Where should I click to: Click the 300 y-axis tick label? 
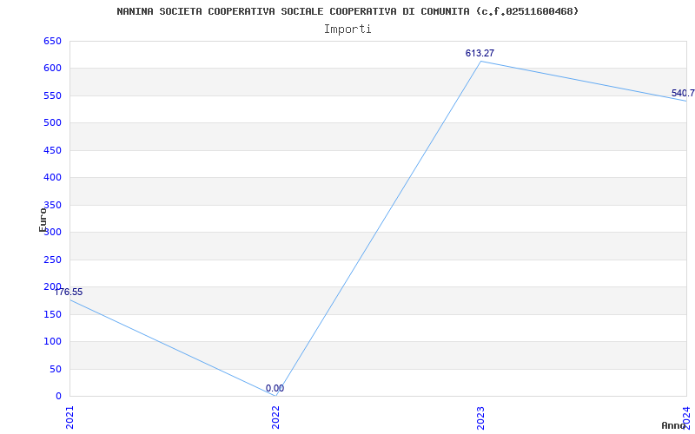52,232
